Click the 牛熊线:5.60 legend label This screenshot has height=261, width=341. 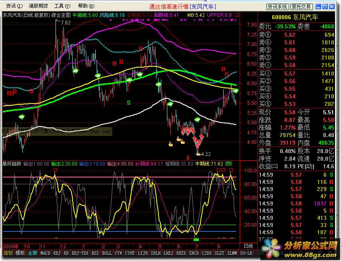click(x=85, y=15)
